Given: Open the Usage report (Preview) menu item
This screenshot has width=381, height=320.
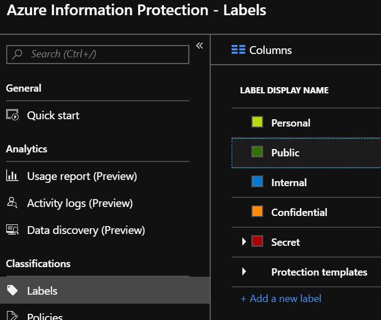Looking at the screenshot, I should click(x=82, y=176).
